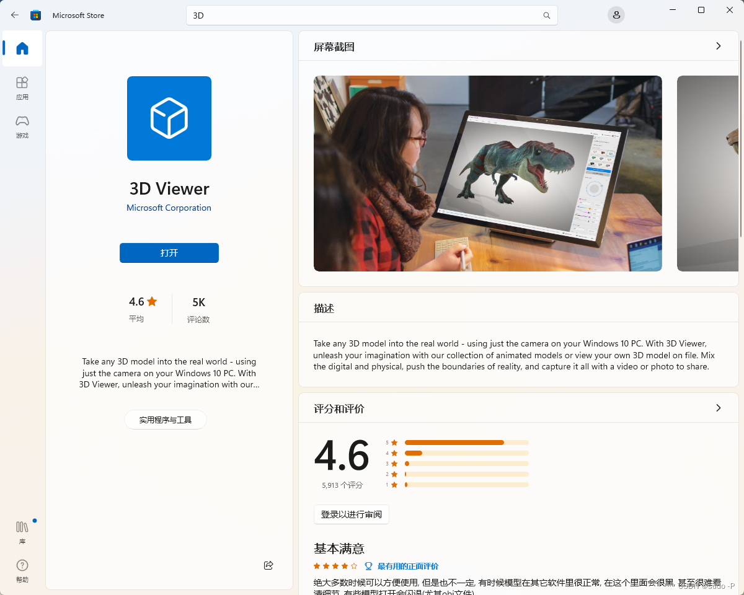Minimize the Microsoft Store window

[x=673, y=10]
